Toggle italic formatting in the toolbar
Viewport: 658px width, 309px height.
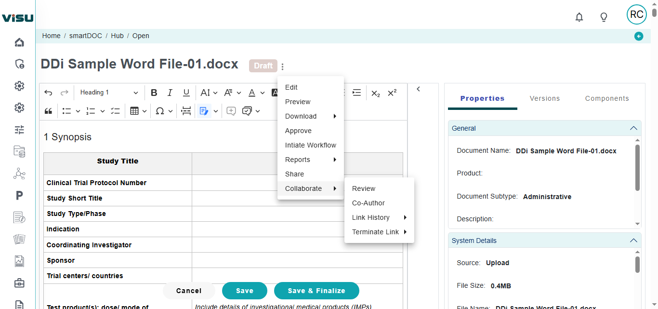[170, 93]
